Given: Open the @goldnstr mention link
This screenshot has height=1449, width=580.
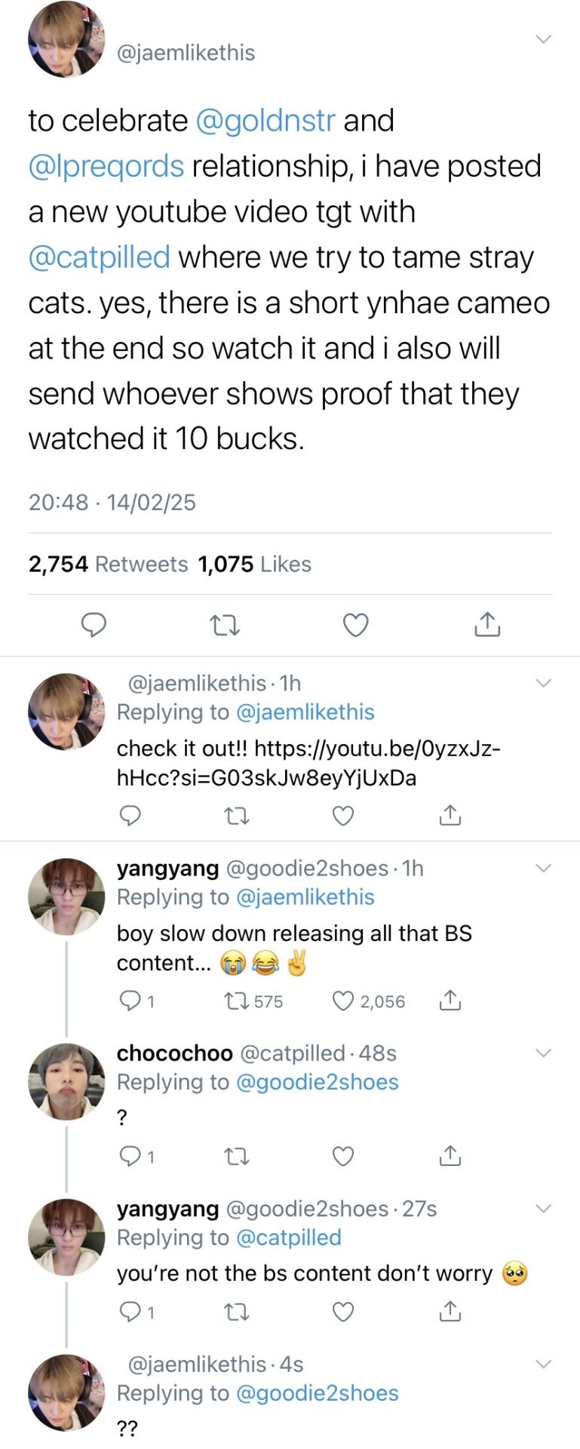Looking at the screenshot, I should [x=264, y=121].
